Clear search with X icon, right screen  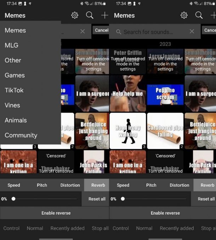192,31
